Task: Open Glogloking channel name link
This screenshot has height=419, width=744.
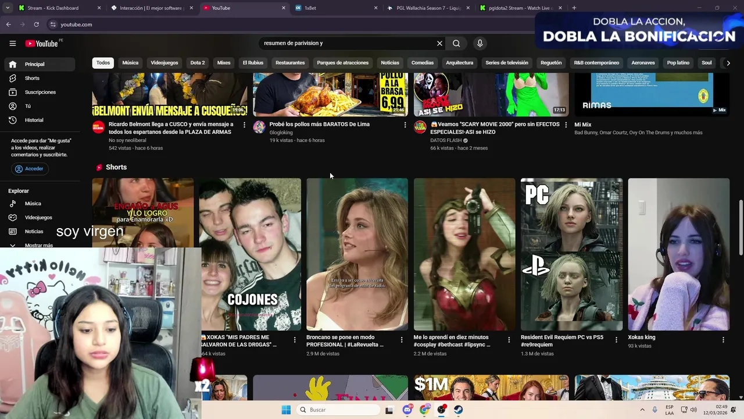Action: 281,133
